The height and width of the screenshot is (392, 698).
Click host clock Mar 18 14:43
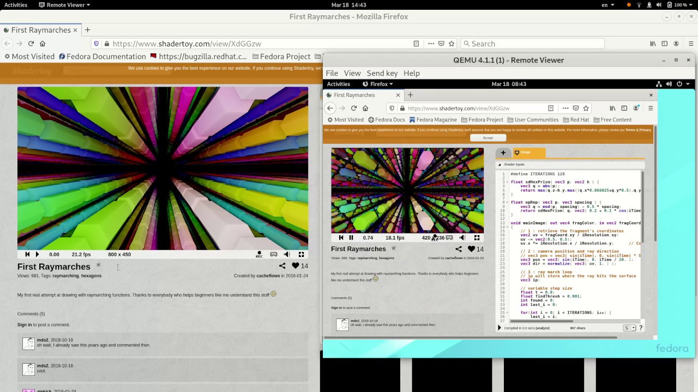(x=348, y=5)
